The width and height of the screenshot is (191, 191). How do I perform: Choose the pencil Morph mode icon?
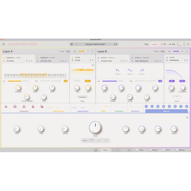point(106,141)
